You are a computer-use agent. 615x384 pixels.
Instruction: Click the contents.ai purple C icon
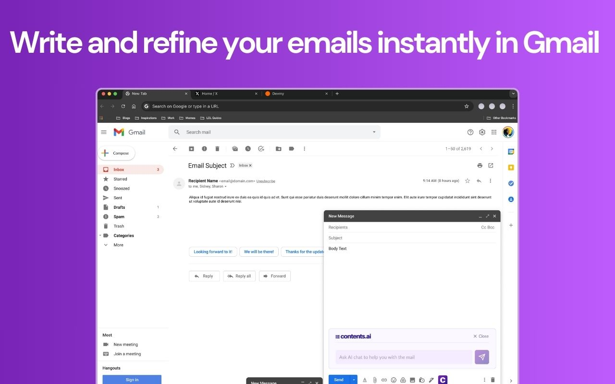click(443, 380)
